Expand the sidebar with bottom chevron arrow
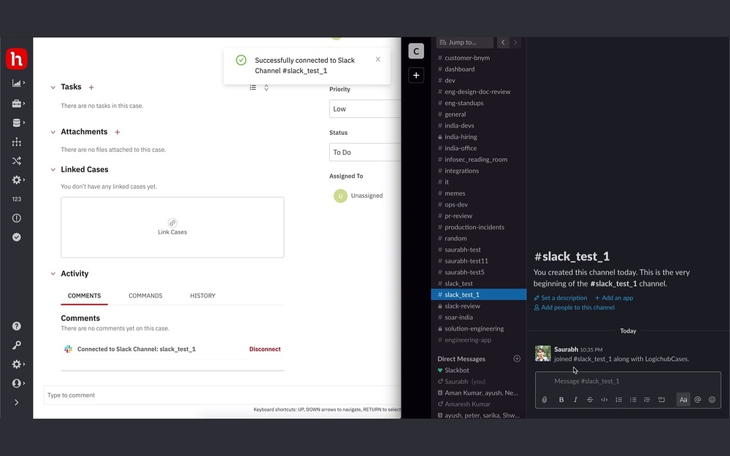This screenshot has height=456, width=730. coord(17,403)
